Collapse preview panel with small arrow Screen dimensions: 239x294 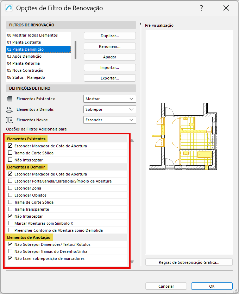pos(140,24)
